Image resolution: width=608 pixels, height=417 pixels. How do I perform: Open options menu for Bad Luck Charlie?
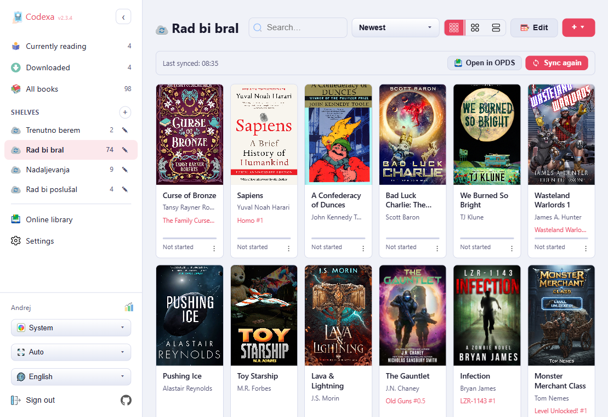point(437,248)
